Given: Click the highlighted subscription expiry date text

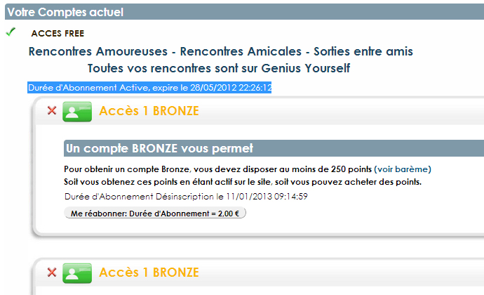Looking at the screenshot, I should (x=149, y=88).
